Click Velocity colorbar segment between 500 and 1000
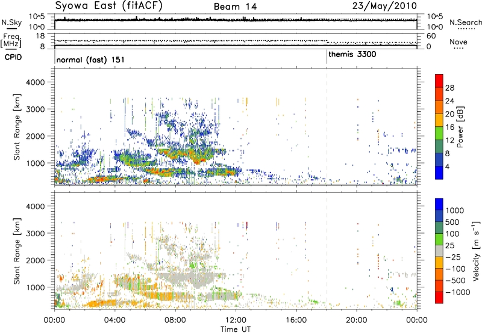 (439, 216)
